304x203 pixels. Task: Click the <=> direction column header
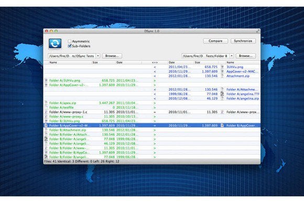155,62
